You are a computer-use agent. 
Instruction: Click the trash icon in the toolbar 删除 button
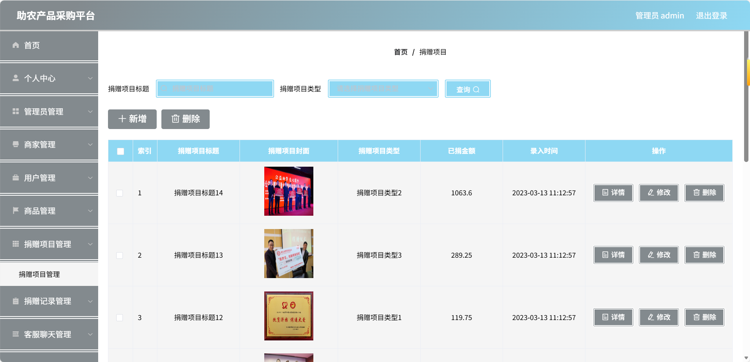[x=176, y=119]
